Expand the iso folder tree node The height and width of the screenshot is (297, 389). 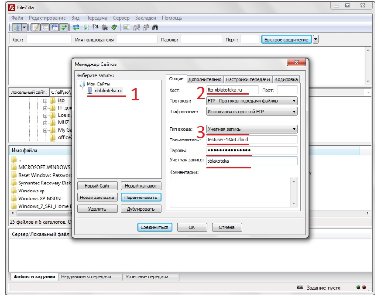(45, 101)
